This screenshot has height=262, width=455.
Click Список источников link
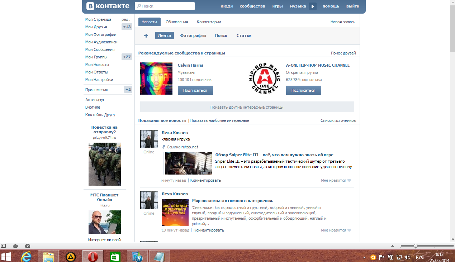pos(338,120)
